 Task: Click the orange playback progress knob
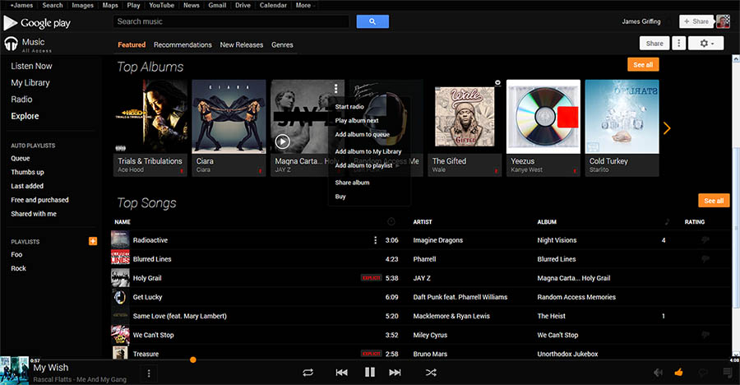193,360
